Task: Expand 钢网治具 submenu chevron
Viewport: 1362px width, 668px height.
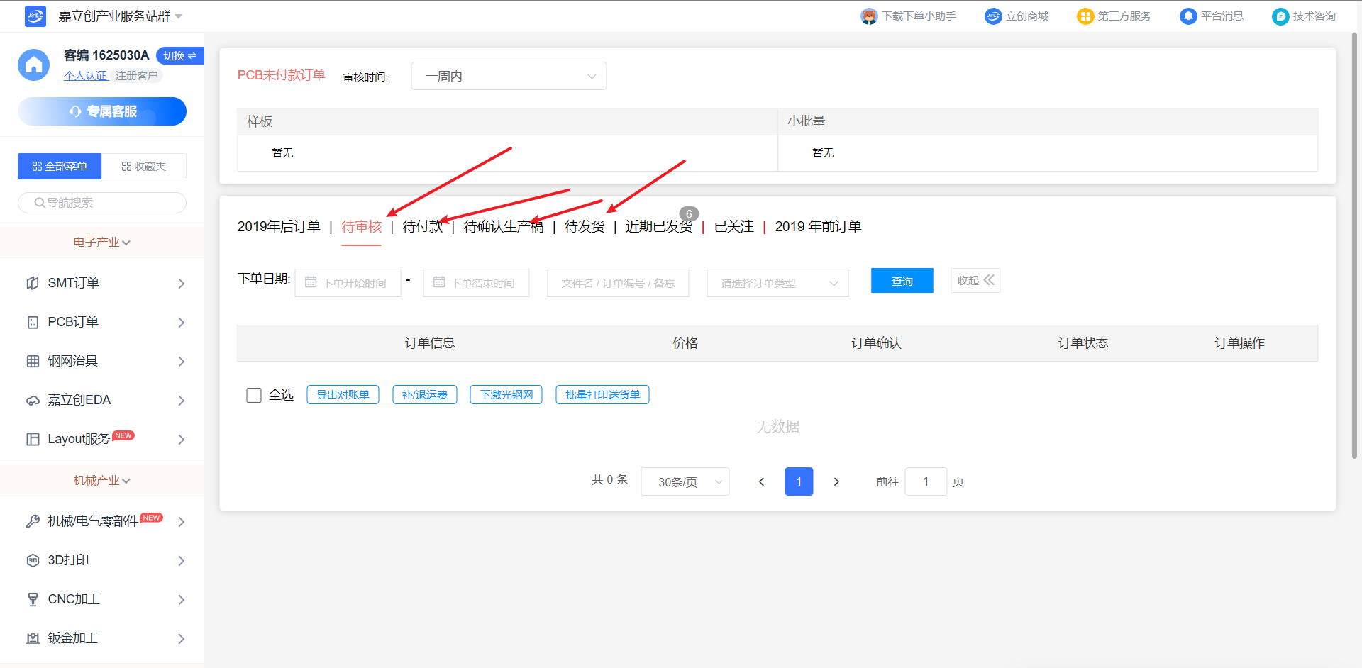Action: point(182,362)
